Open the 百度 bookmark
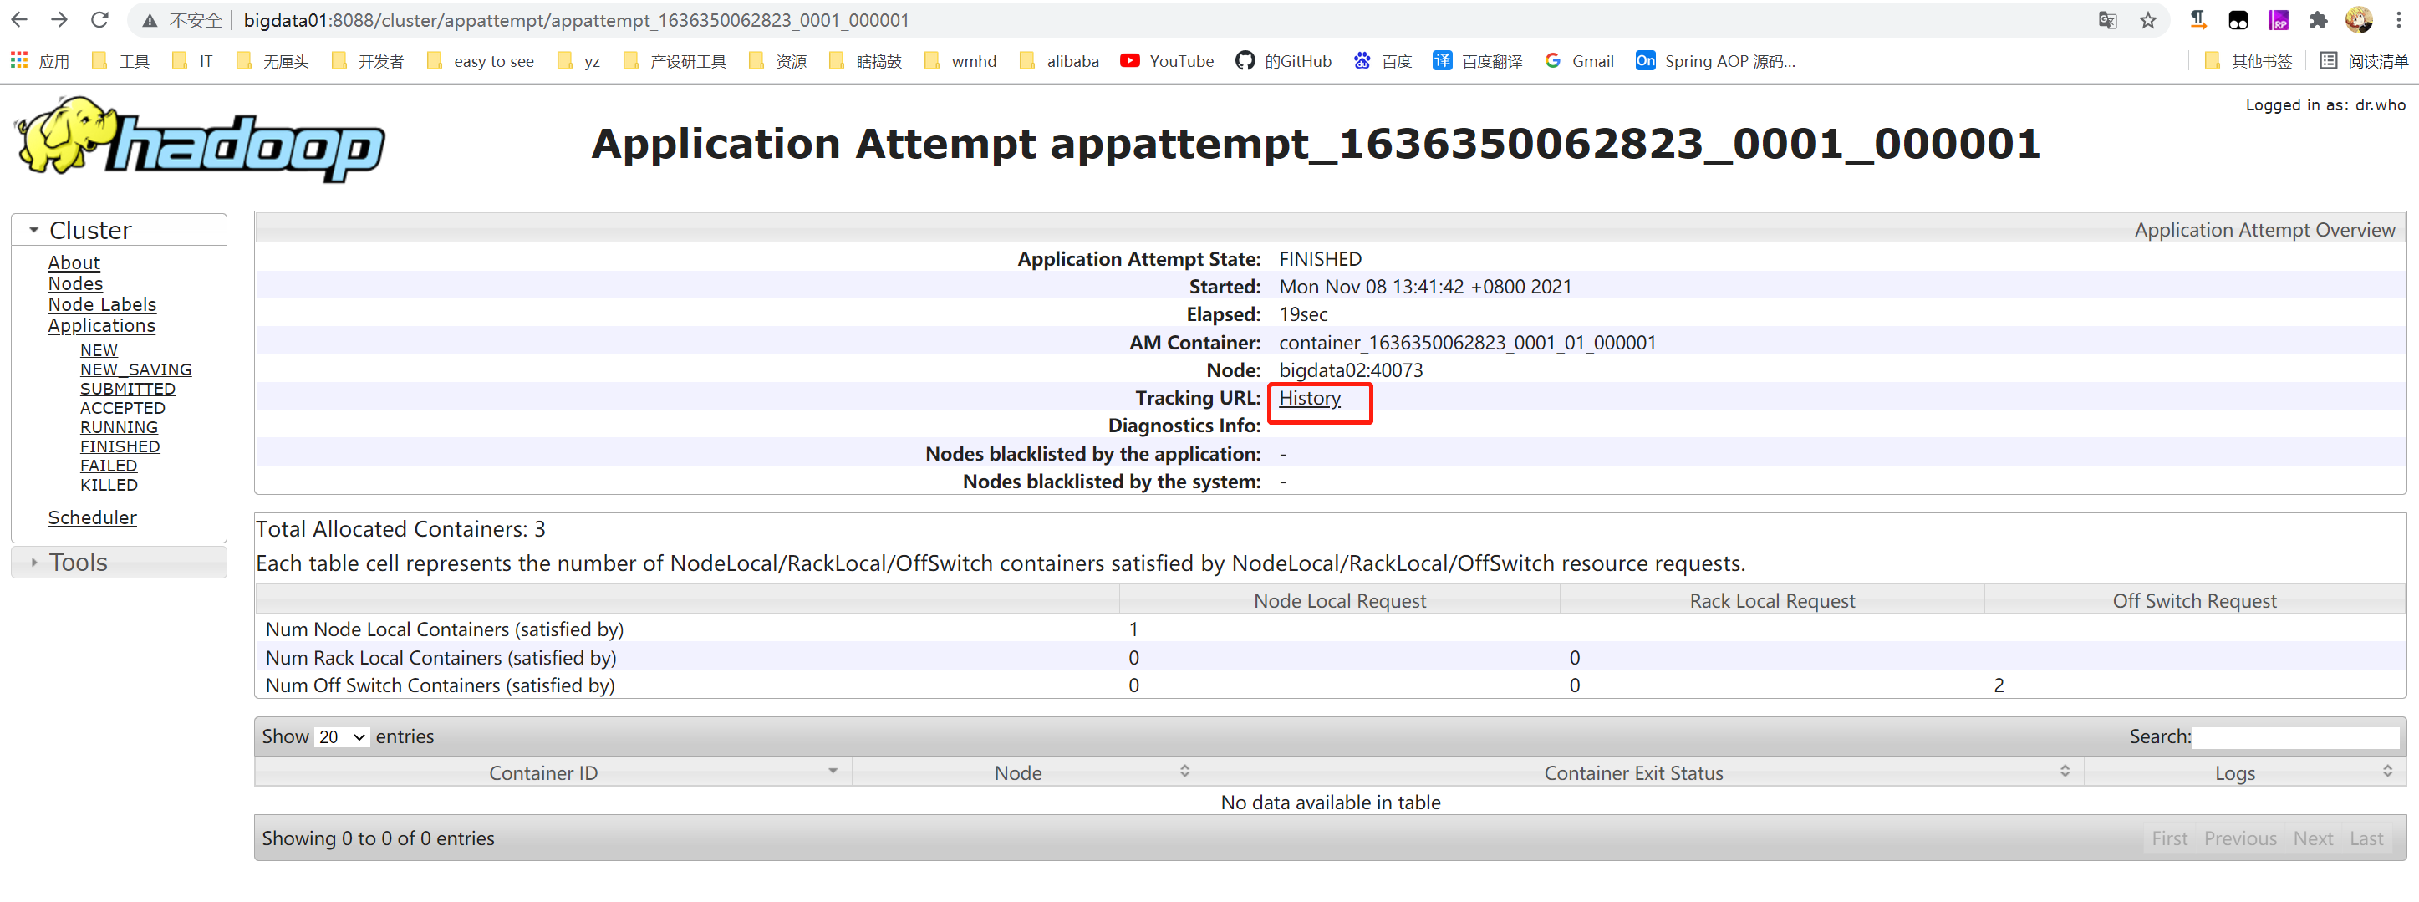Image resolution: width=2419 pixels, height=902 pixels. (1383, 61)
